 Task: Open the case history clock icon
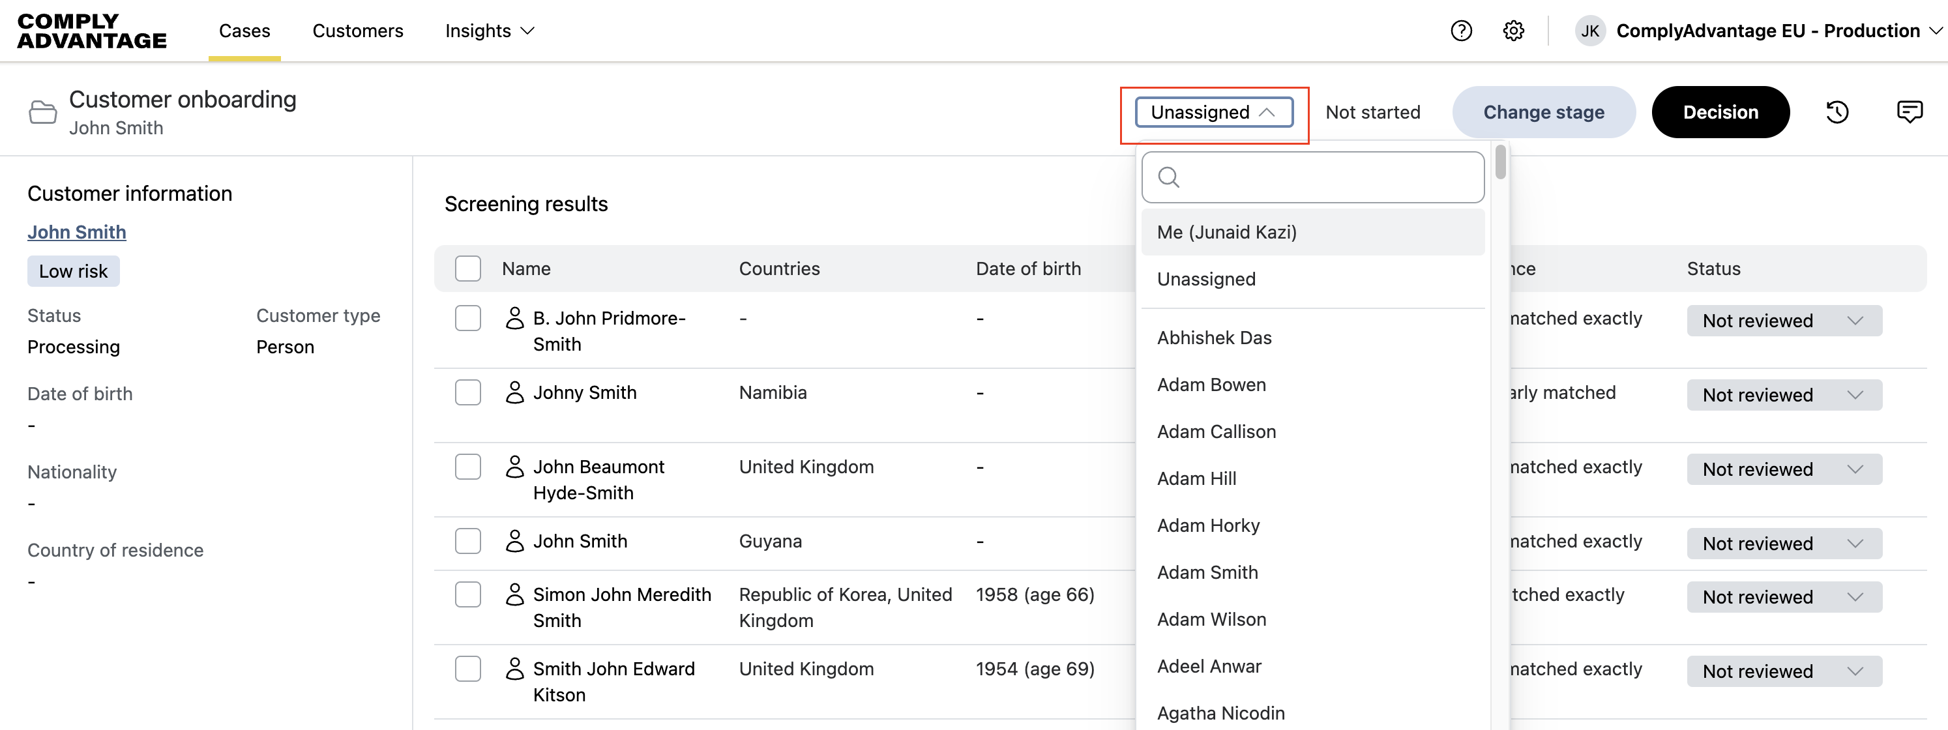point(1837,112)
